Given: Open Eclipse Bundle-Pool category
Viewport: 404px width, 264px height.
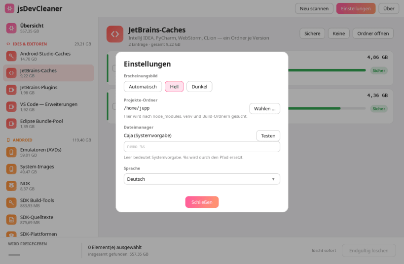Looking at the screenshot, I should coord(48,124).
